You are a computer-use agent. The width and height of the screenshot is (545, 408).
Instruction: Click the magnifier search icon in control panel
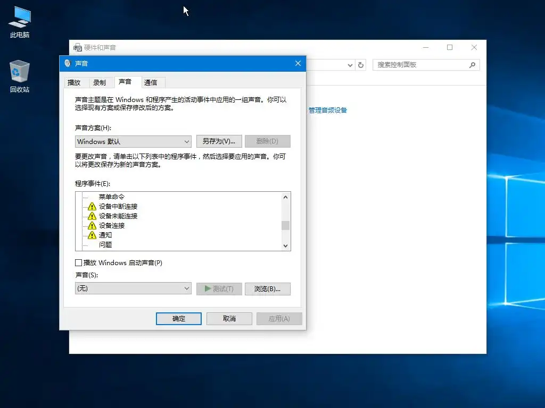[472, 65]
